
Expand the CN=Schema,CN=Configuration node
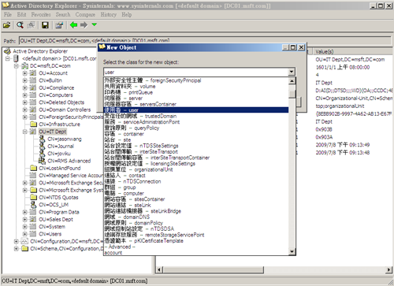pos(16,248)
